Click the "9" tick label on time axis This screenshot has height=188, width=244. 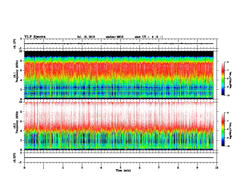197,168
